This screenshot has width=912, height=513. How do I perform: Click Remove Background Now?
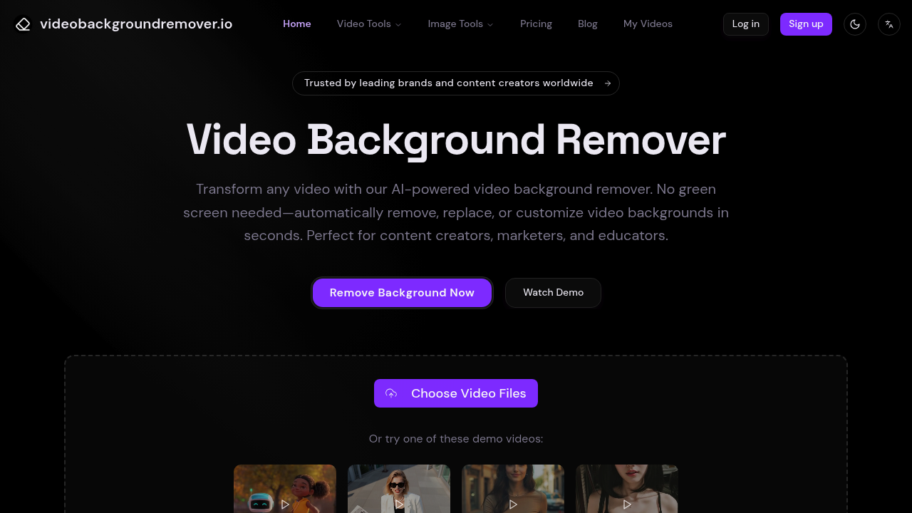tap(402, 293)
